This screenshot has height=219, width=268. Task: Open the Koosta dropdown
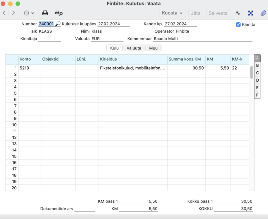point(172,13)
